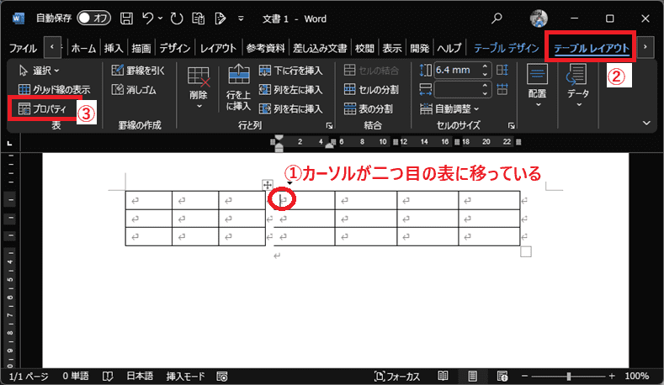
Task: Switch to the 挿入 tab
Action: 114,48
